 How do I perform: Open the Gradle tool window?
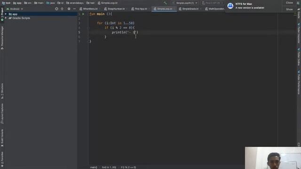click(x=299, y=14)
